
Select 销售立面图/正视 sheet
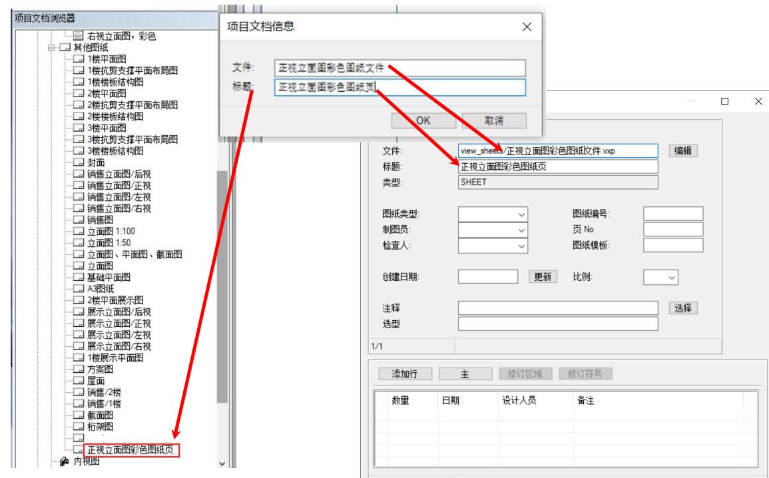coord(119,185)
